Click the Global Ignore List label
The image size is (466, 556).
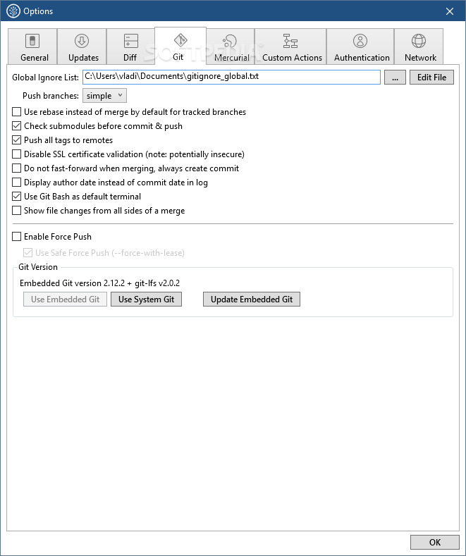tap(45, 78)
